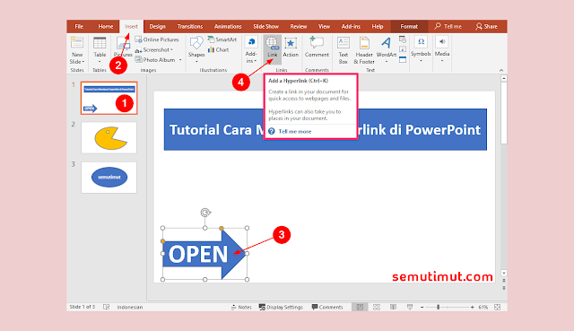This screenshot has height=331, width=574.
Task: Toggle Comments pane in status bar
Action: point(327,307)
